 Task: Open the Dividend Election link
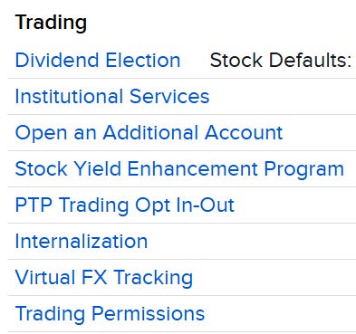[x=98, y=60]
